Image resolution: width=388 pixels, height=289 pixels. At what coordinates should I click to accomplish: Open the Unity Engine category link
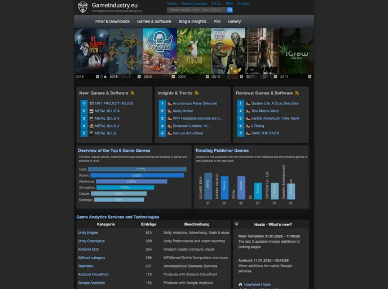(88, 233)
